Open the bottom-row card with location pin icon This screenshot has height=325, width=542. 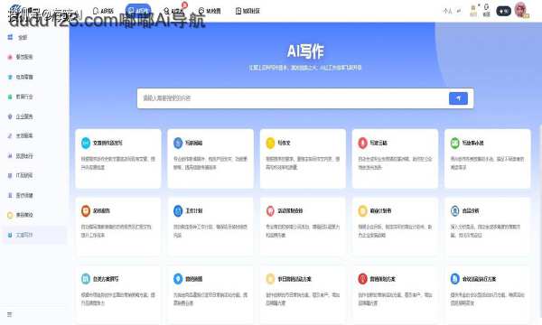point(210,294)
